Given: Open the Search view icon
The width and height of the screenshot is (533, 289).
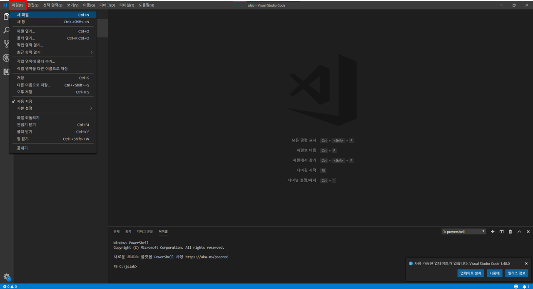Looking at the screenshot, I should [6, 30].
